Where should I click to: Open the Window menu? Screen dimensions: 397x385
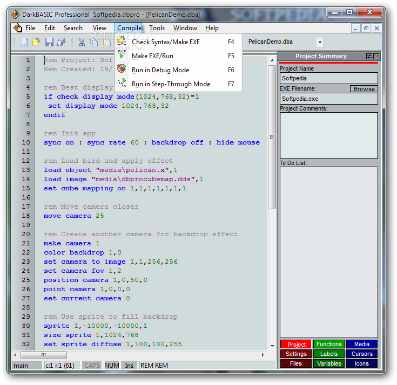pyautogui.click(x=185, y=28)
